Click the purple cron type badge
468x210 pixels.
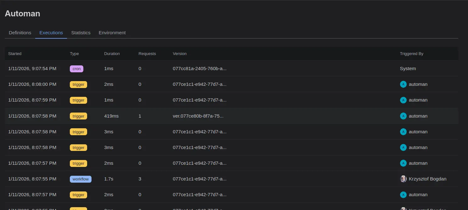click(x=76, y=69)
